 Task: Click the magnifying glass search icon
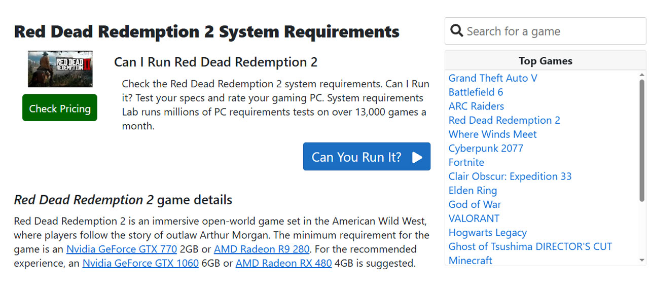(x=456, y=31)
